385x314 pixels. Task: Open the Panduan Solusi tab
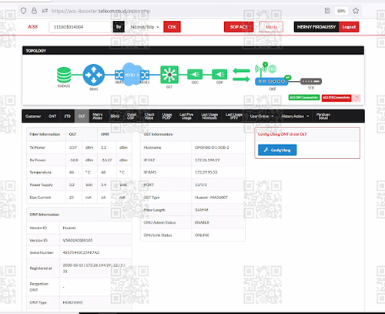point(323,116)
